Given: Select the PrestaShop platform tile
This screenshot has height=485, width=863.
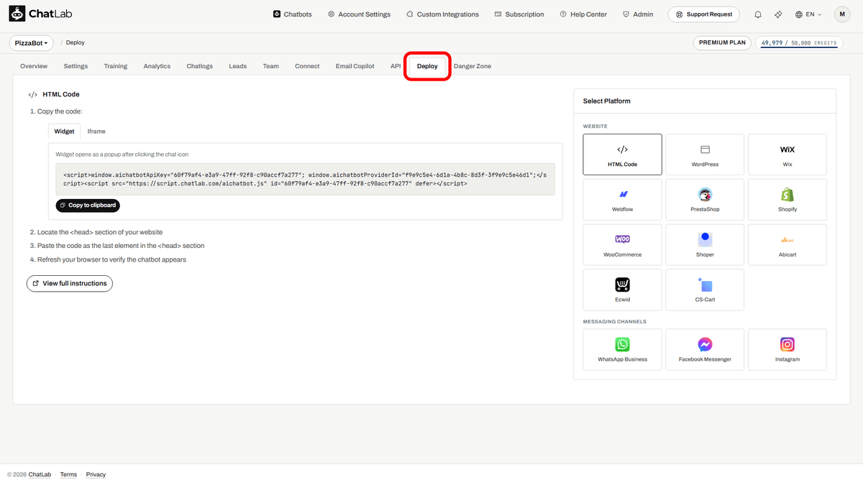Looking at the screenshot, I should tap(705, 200).
